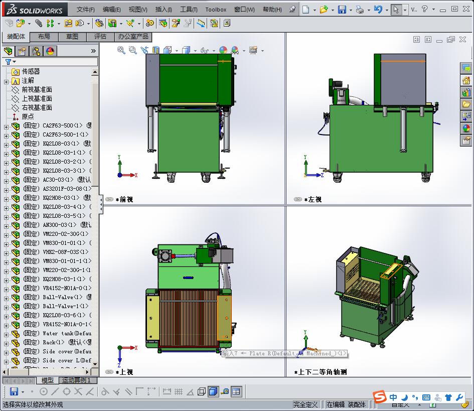474x411 pixels.
Task: Expand the CA2F63-500<1> component node
Action: pos(7,126)
